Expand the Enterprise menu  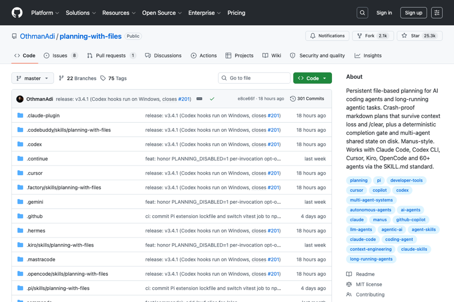pos(204,13)
